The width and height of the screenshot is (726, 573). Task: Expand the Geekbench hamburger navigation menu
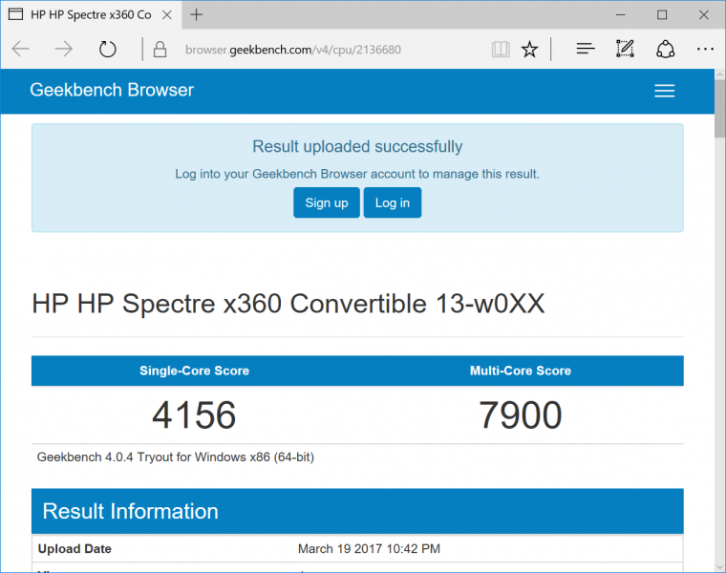(x=665, y=91)
